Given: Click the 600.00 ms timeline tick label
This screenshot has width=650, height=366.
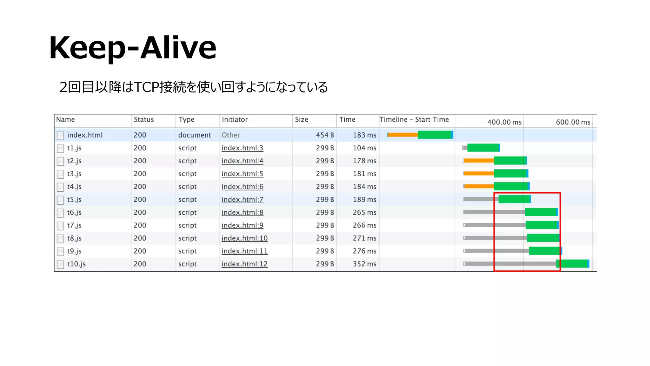Looking at the screenshot, I should 573,122.
